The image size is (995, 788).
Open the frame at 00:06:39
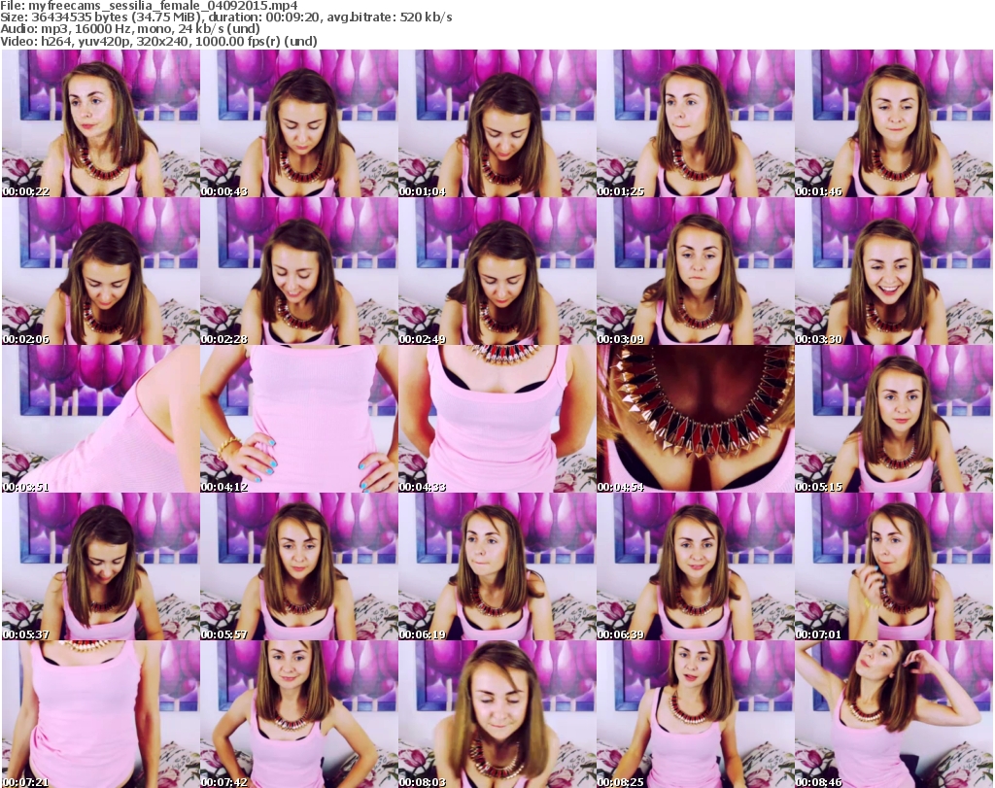tap(696, 567)
